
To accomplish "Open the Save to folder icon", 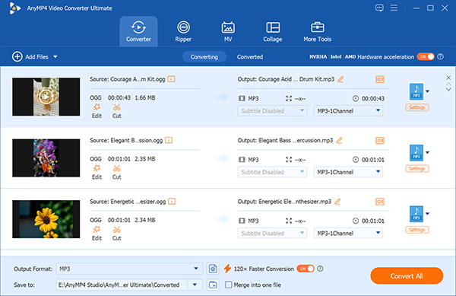I will click(x=213, y=285).
